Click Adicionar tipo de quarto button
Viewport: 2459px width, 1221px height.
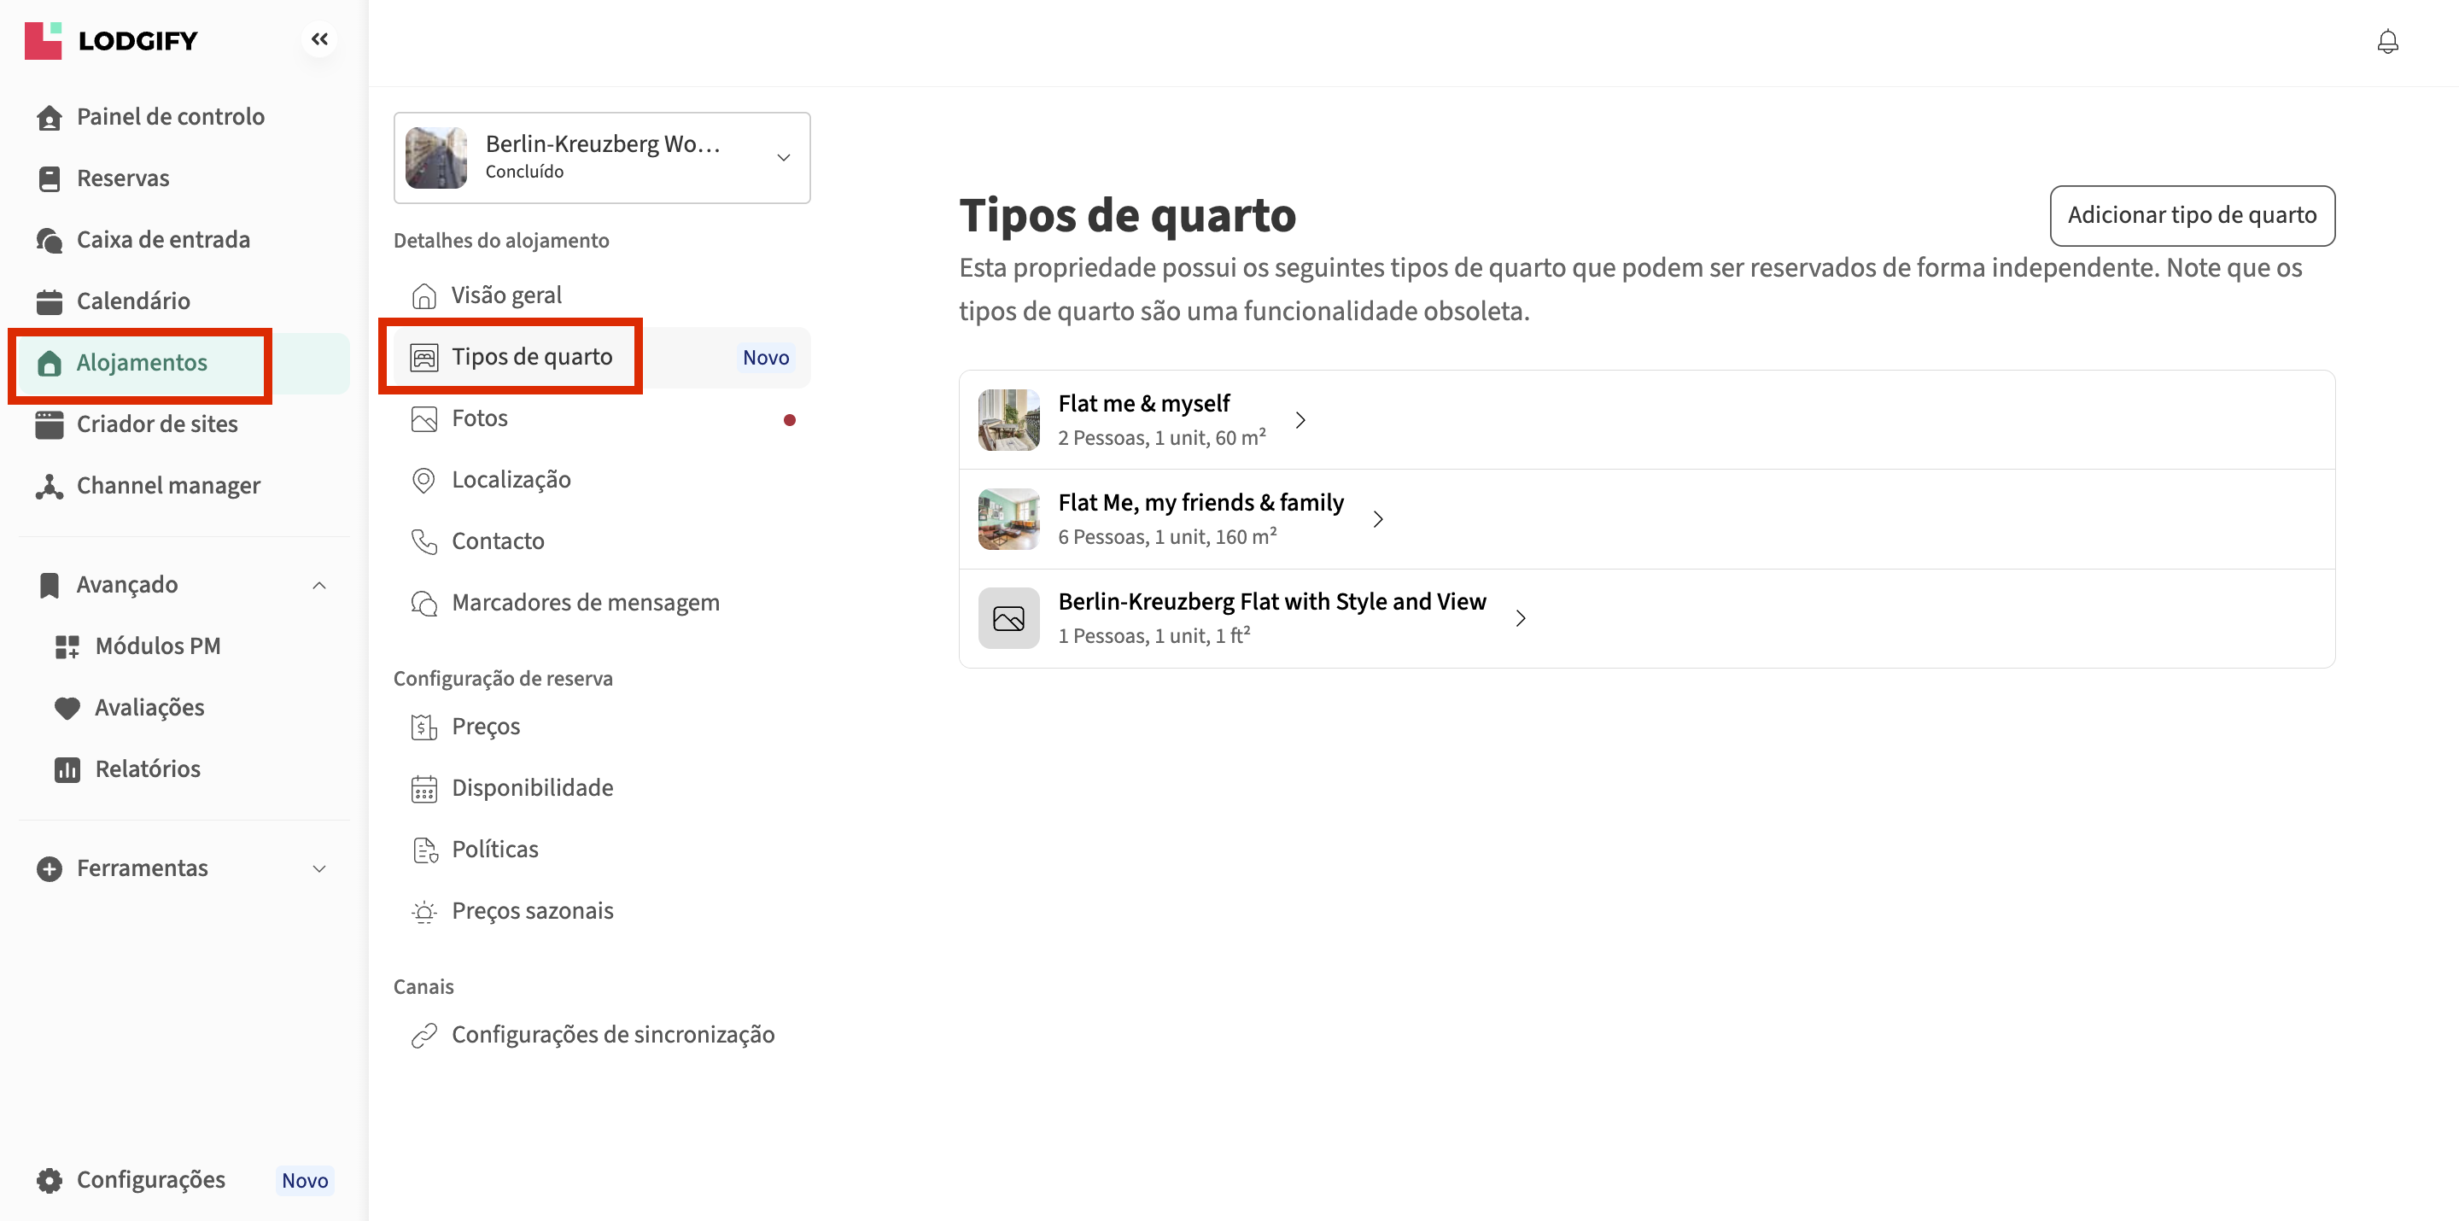click(x=2191, y=216)
